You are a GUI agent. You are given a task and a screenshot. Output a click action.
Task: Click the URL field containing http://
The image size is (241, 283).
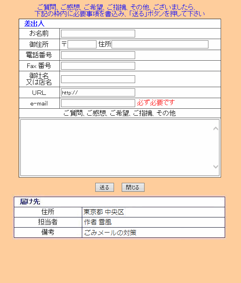[98, 92]
